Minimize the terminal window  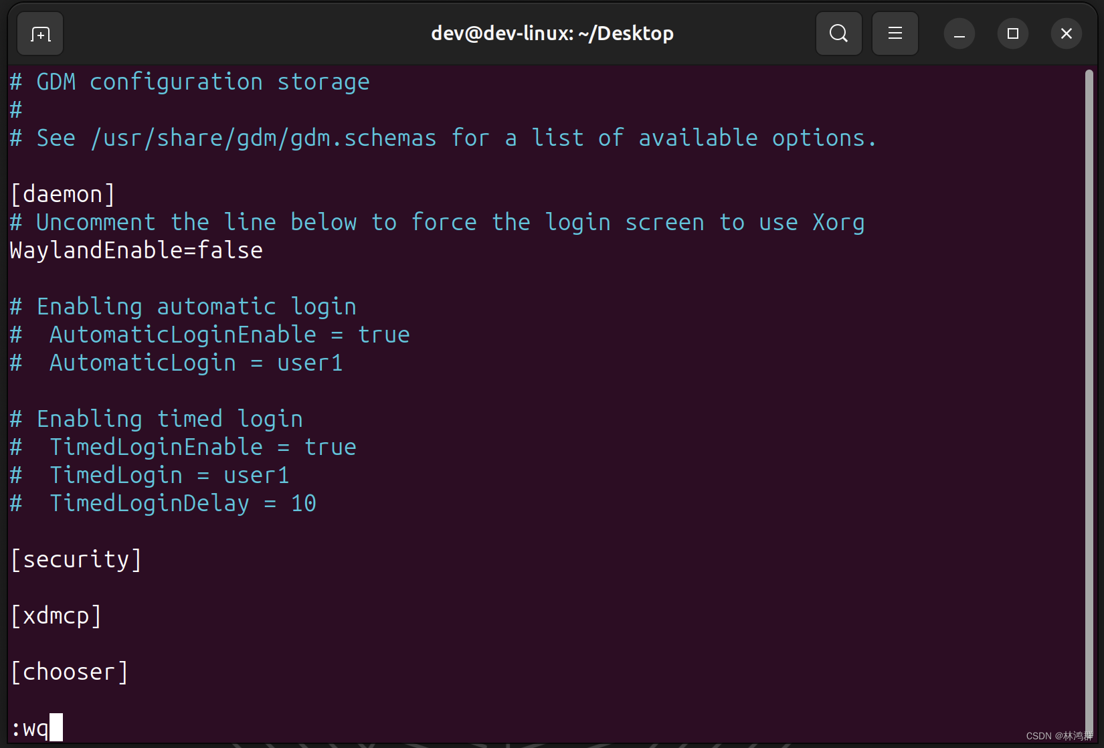(959, 33)
